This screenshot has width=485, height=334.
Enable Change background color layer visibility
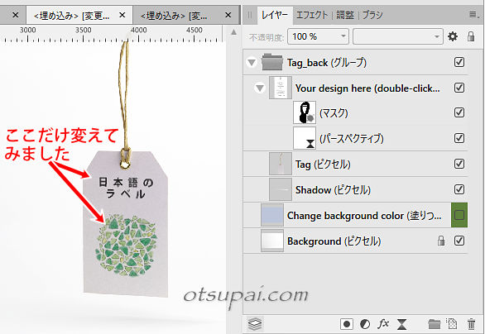tap(459, 215)
